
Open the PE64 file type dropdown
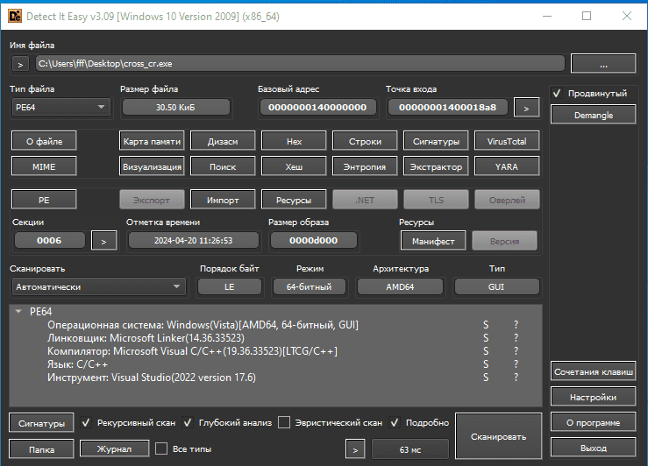pyautogui.click(x=60, y=108)
